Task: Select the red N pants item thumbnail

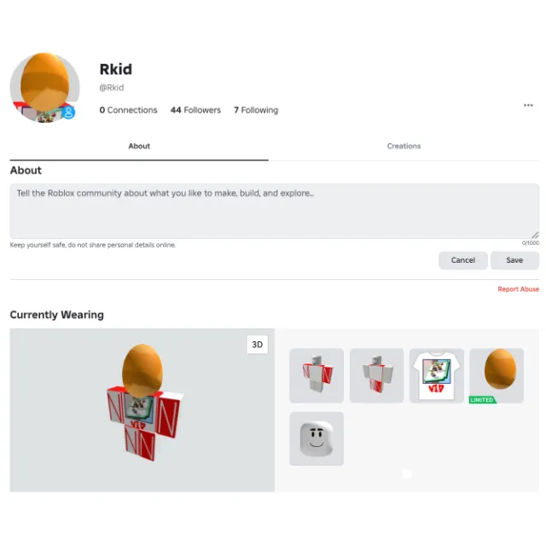Action: (x=376, y=375)
